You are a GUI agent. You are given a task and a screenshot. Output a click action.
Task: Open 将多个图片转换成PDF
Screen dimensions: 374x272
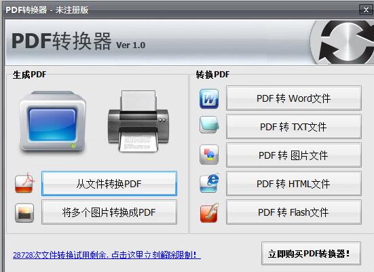(109, 212)
